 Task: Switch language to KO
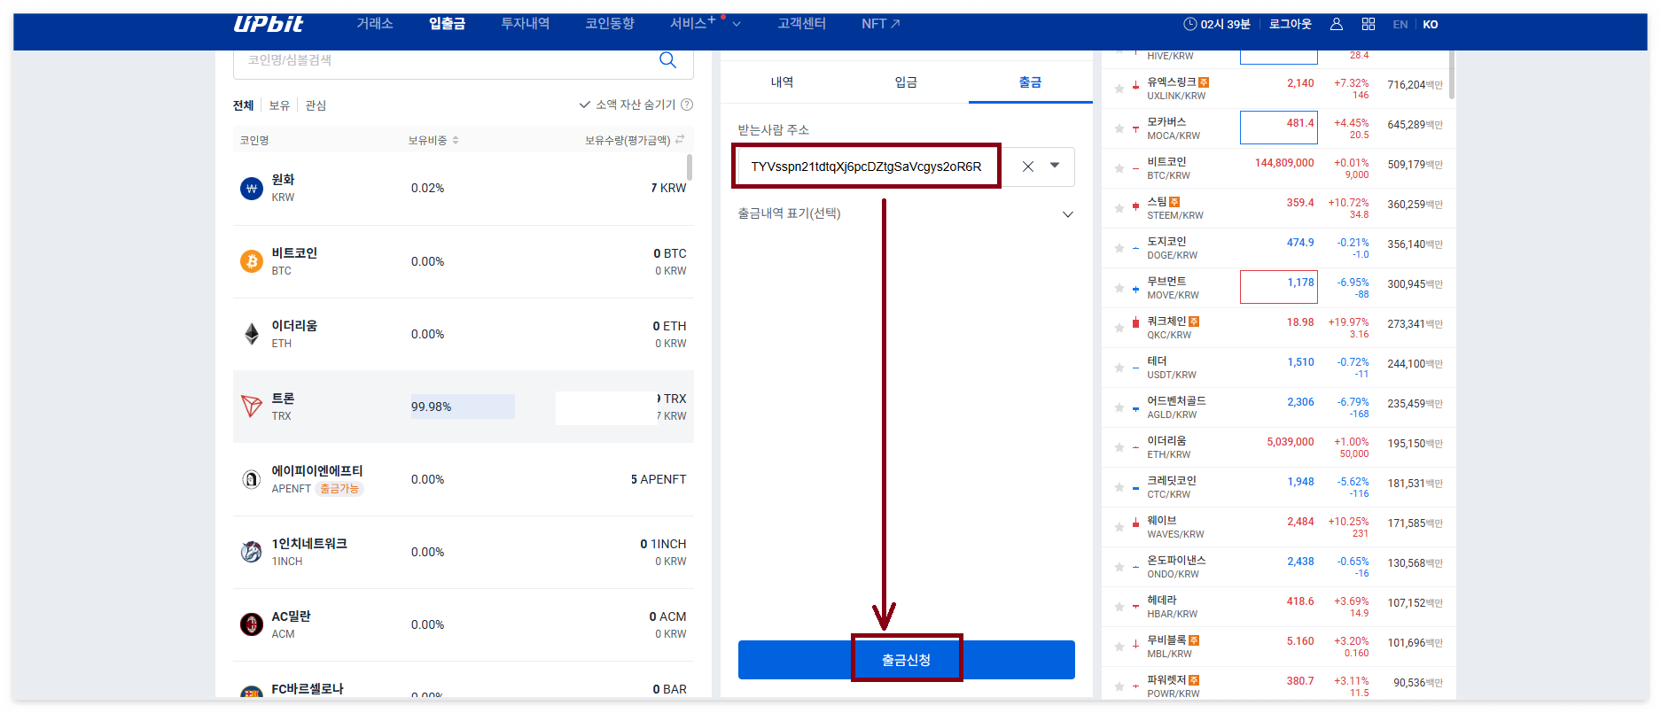[1431, 24]
